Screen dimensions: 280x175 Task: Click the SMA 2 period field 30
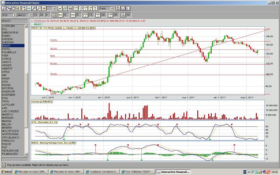(x=103, y=15)
